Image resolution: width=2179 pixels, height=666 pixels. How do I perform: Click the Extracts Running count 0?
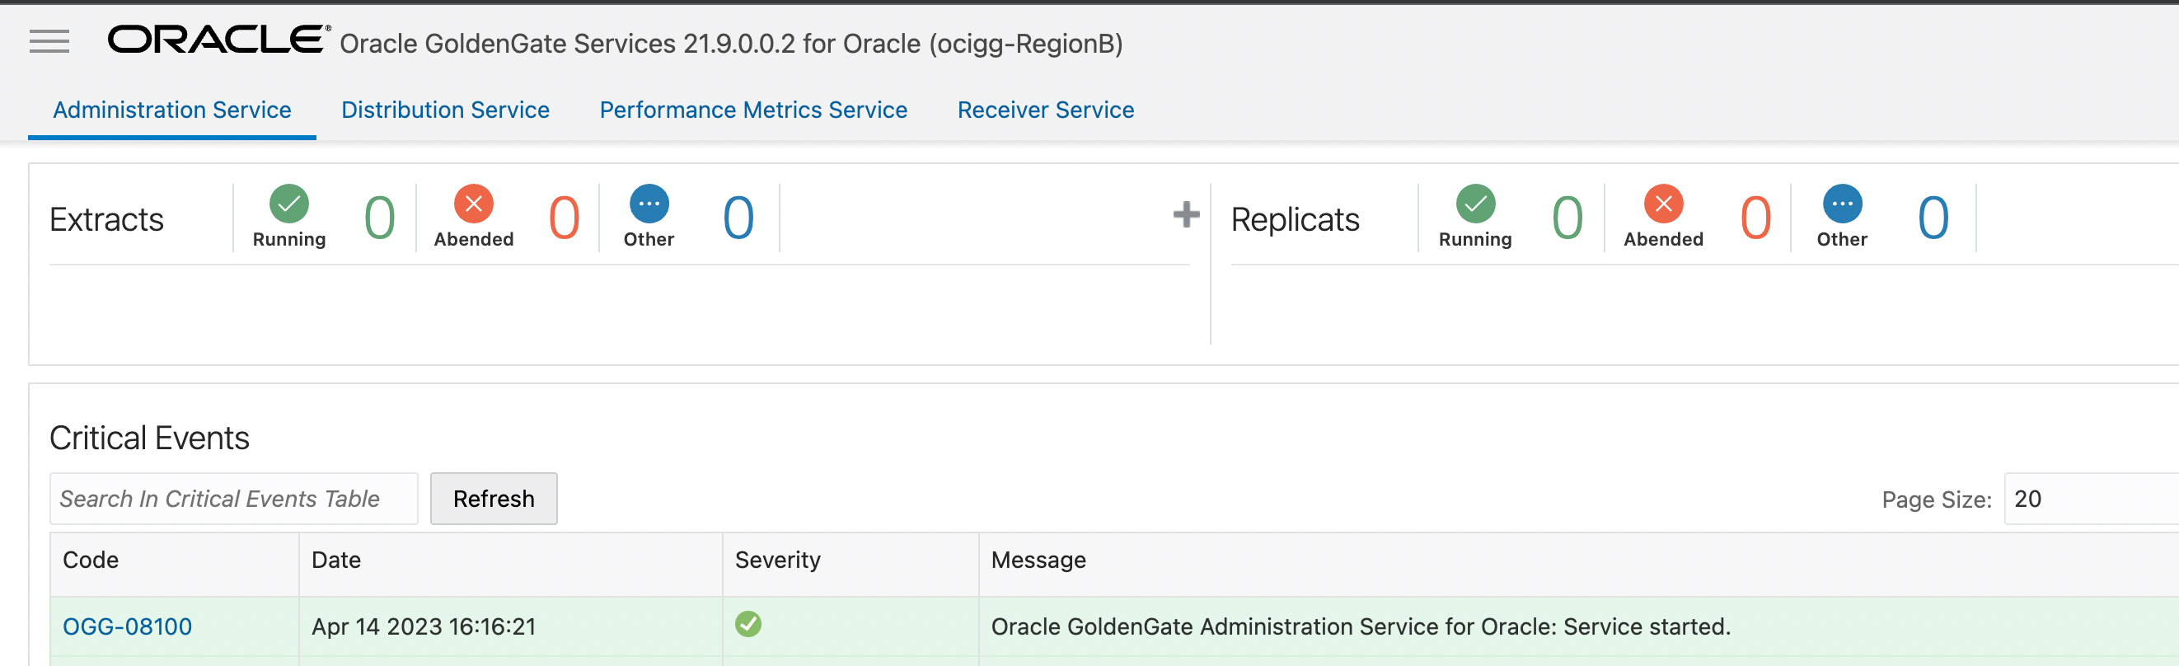click(380, 218)
